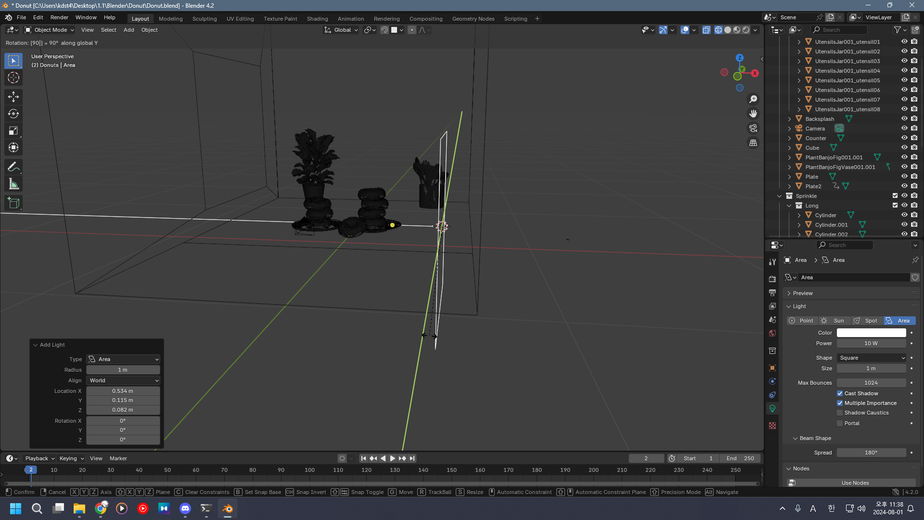Select the Measure ruler tool

13,184
